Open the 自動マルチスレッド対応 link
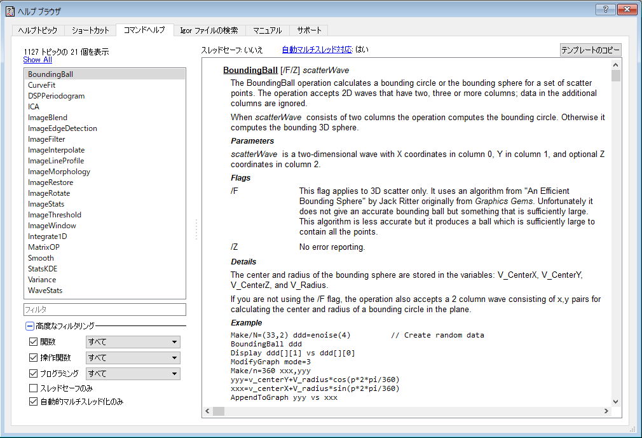 (317, 50)
